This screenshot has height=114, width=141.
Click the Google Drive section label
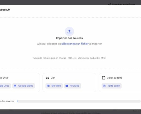[x=4, y=78]
